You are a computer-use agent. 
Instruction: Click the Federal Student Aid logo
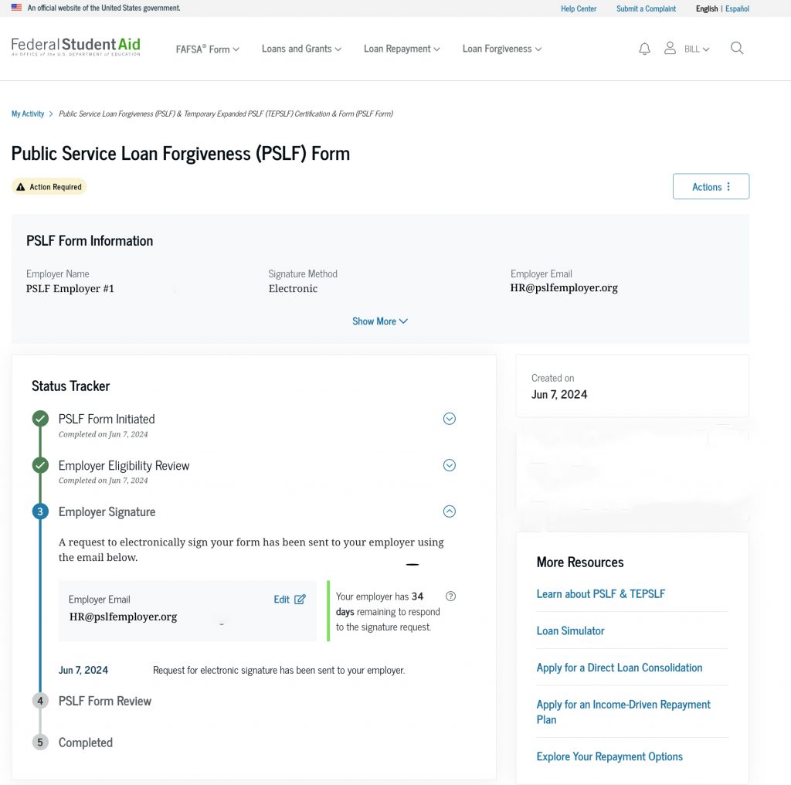tap(75, 48)
